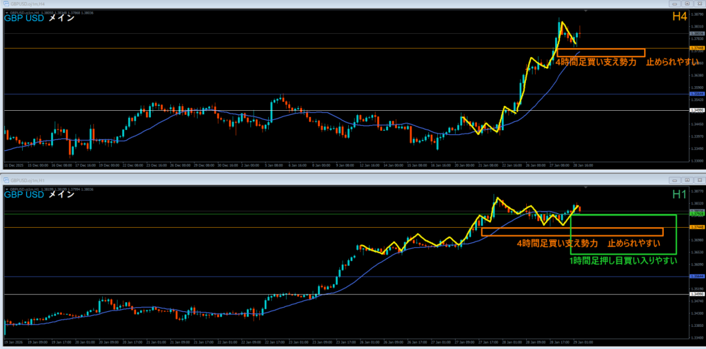This screenshot has height=349, width=706.
Task: Minimize the GBPUSD H4 chart window
Action: point(676,3)
